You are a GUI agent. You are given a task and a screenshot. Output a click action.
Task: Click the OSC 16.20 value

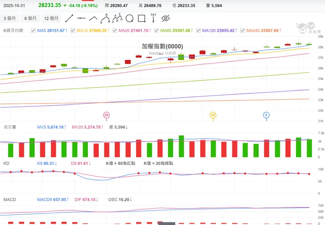click(x=120, y=199)
